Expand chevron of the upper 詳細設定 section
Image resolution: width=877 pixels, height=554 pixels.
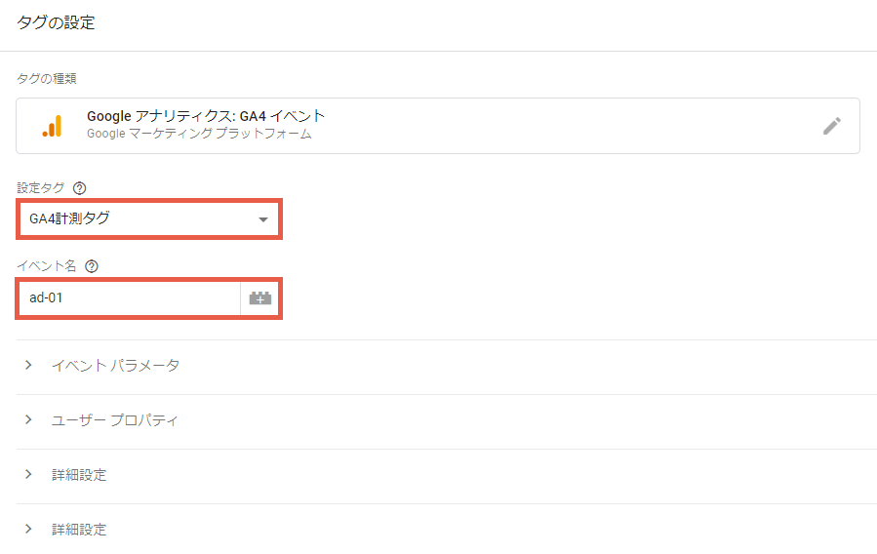click(28, 474)
